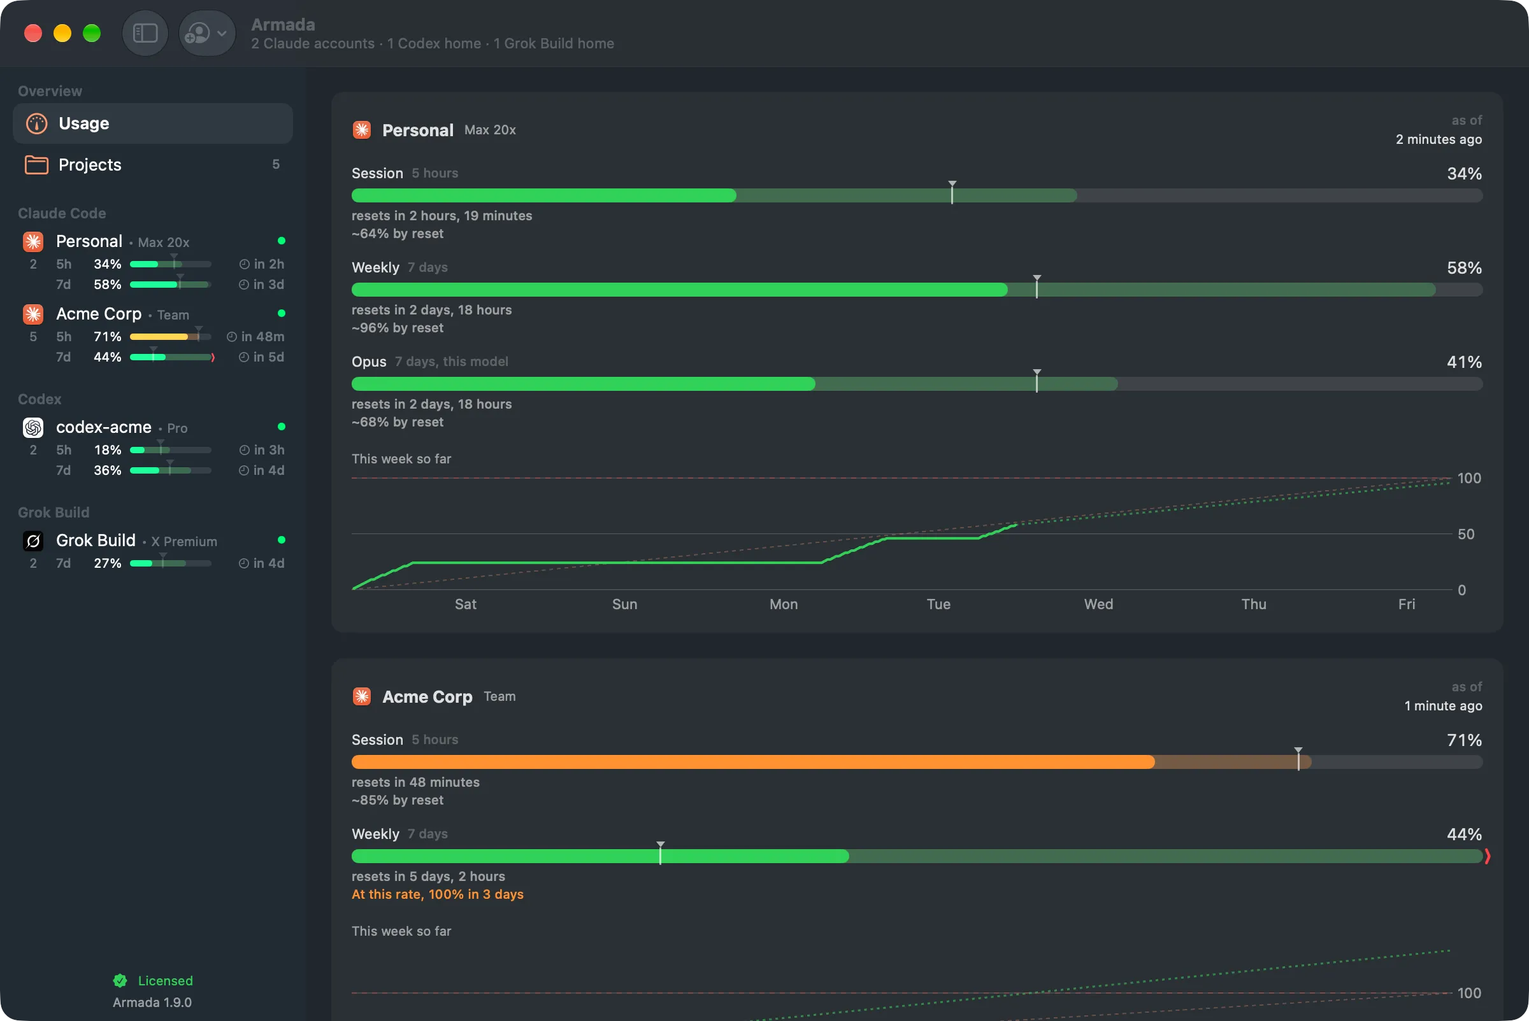Click the clock icon beside 'in 3h'
Image resolution: width=1529 pixels, height=1021 pixels.
click(x=245, y=450)
